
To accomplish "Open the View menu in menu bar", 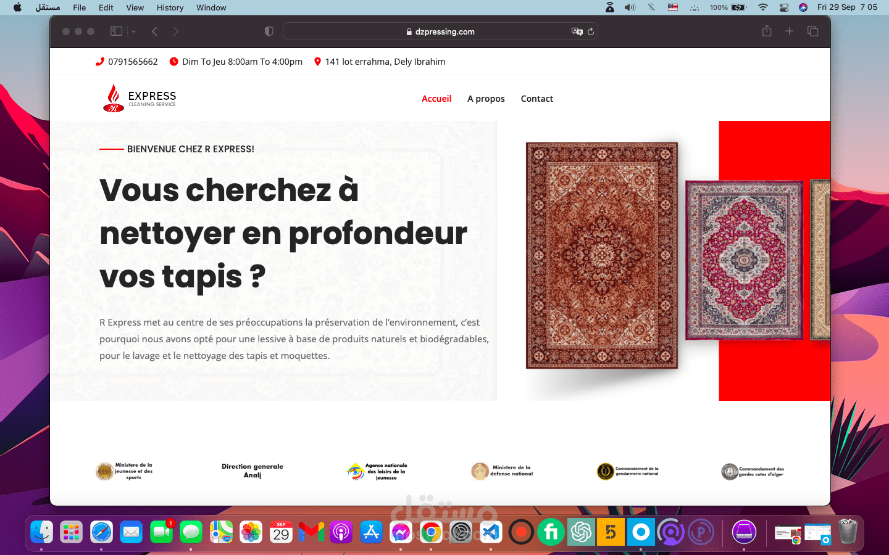I will (135, 7).
